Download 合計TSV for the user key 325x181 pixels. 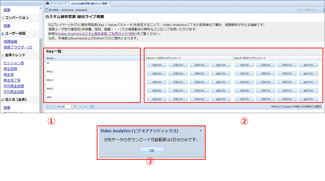308,99
